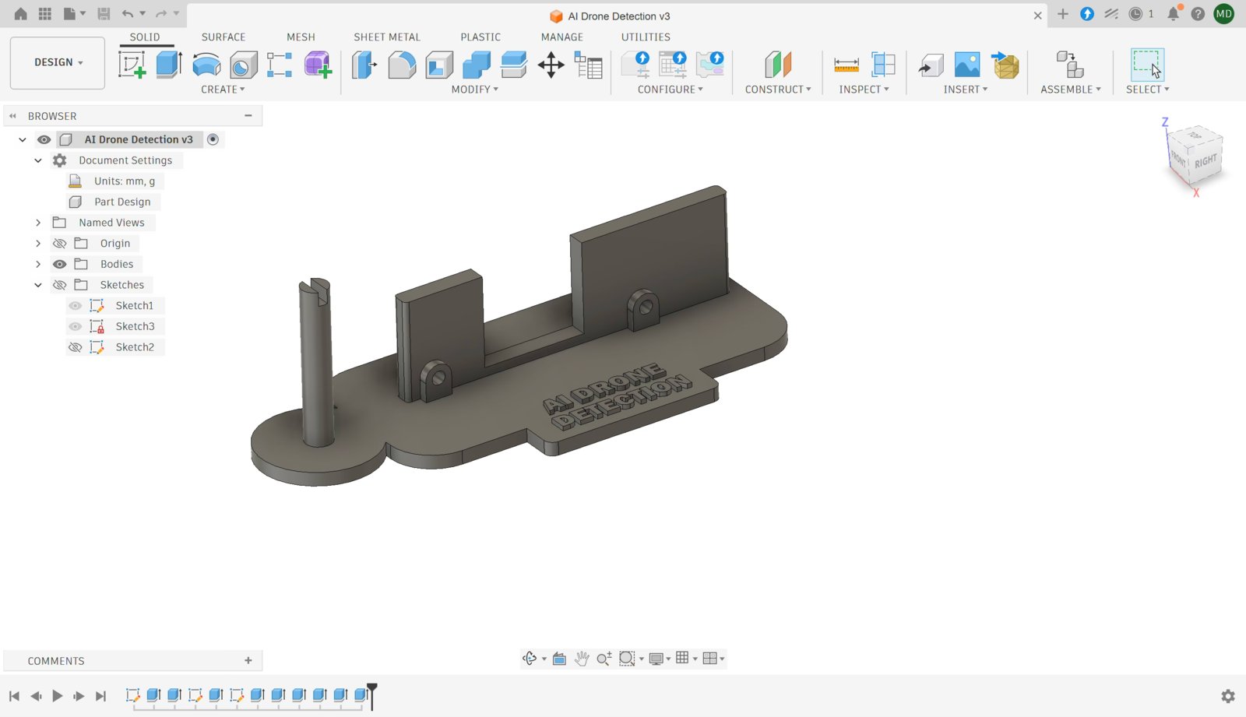Open the Orbit navigation tool
Screen dimensions: 1246x717
point(530,659)
